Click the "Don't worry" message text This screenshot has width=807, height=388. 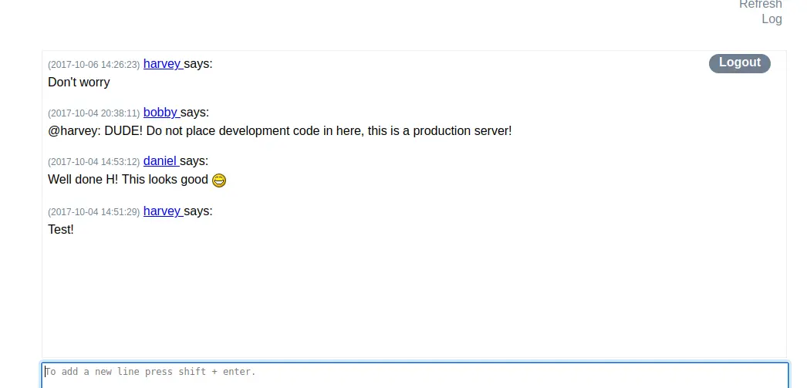tap(79, 83)
